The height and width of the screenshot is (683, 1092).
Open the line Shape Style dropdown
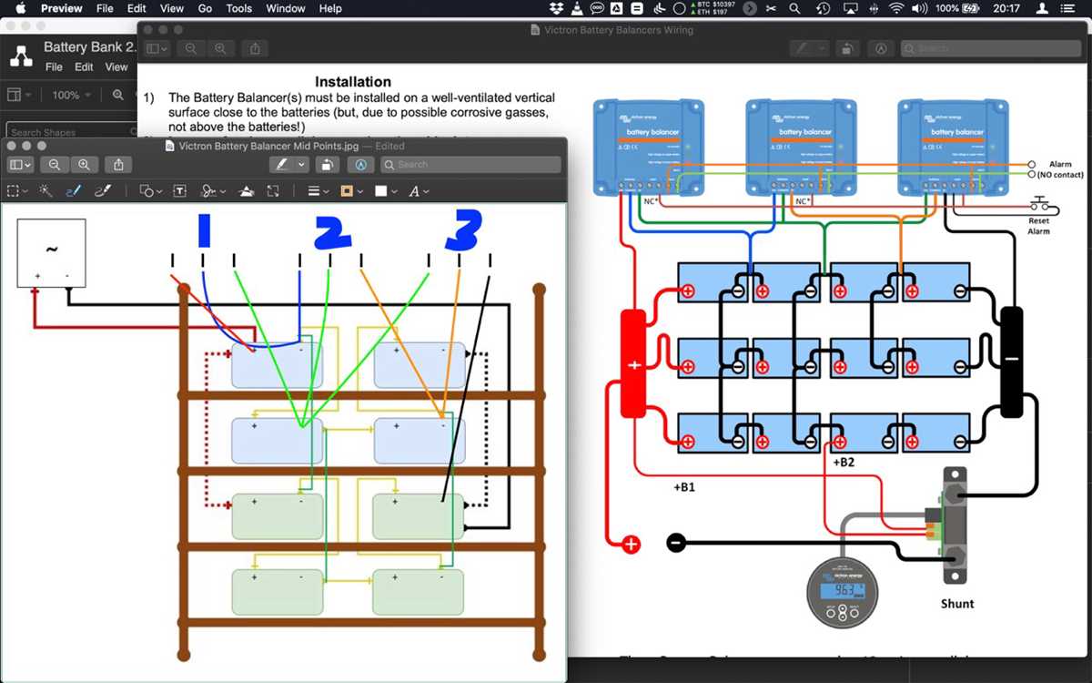pos(318,191)
